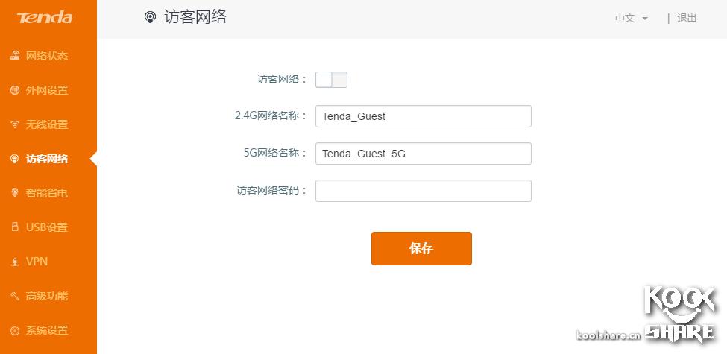Viewport: 727px width, 354px height.
Task: Toggle the 访客网络 switch on
Action: click(331, 80)
